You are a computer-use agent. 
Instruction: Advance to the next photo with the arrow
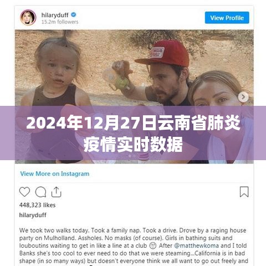243,97
